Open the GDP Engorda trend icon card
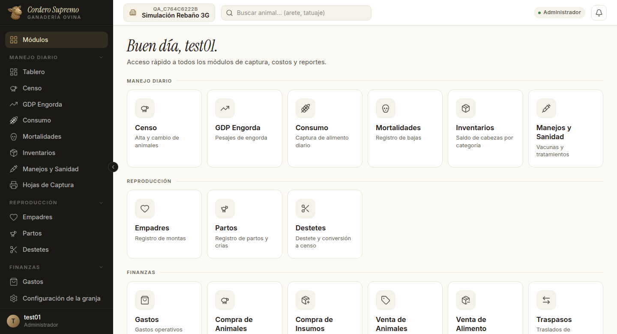 [x=245, y=128]
